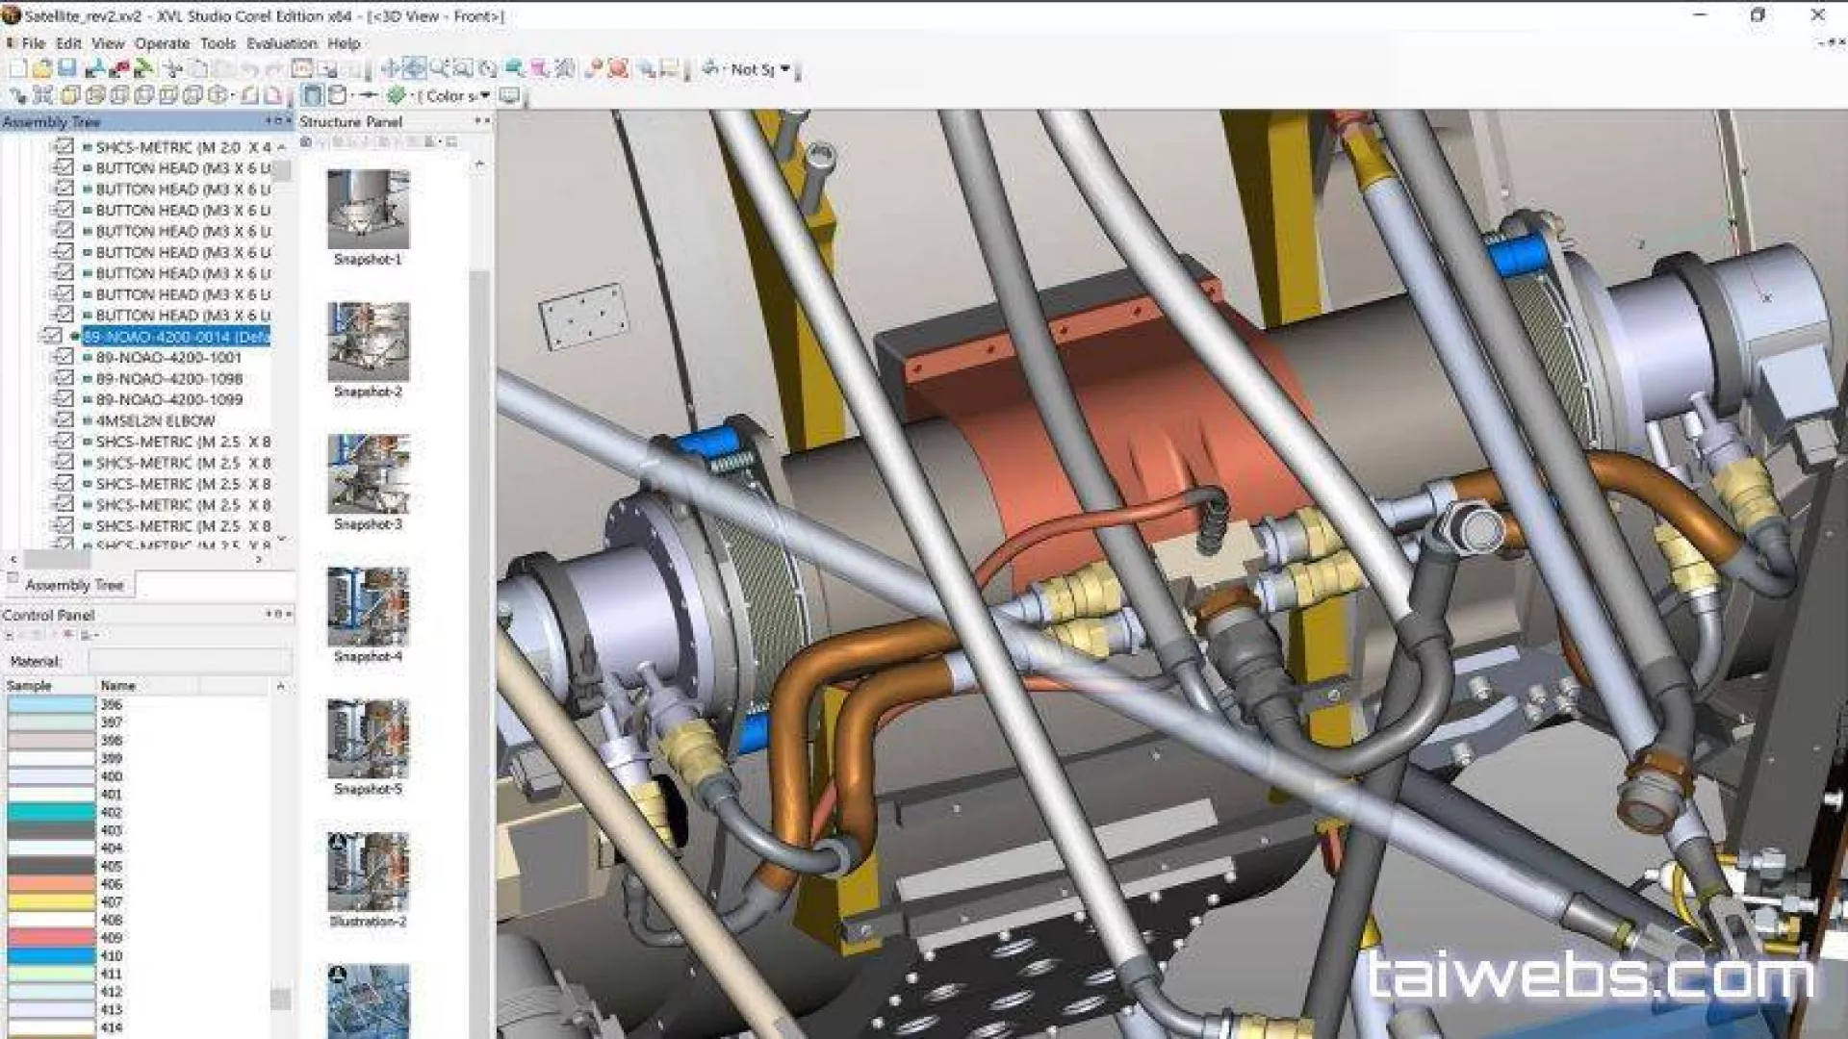
Task: Open the Material combo box
Action: [189, 661]
